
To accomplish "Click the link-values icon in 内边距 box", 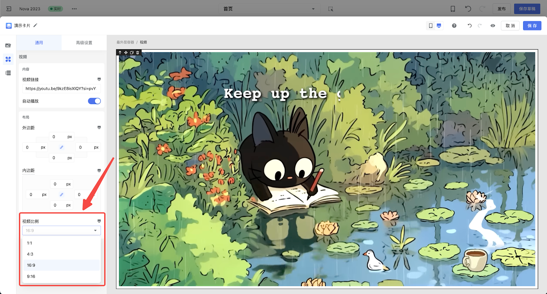I will [62, 194].
